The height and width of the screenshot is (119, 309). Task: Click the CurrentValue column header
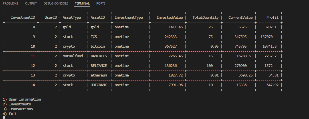(x=241, y=17)
